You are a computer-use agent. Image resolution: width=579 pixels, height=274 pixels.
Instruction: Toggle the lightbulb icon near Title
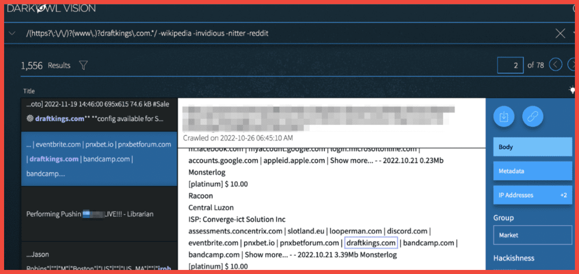(x=572, y=90)
